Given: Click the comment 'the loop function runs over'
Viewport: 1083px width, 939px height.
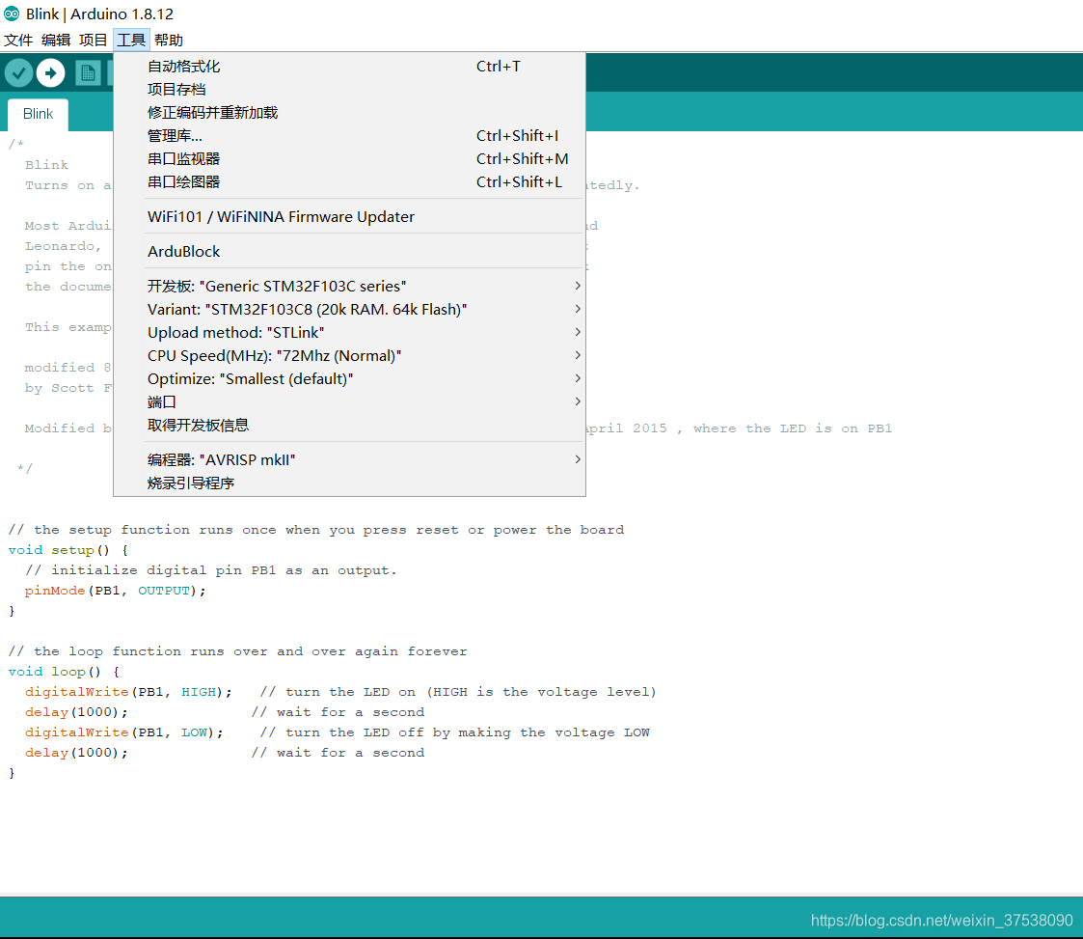Looking at the screenshot, I should click(237, 651).
